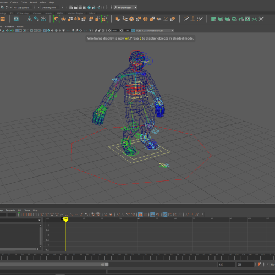Click the Graph Editor stats value field
This screenshot has width=275, height=275.
(12, 215)
